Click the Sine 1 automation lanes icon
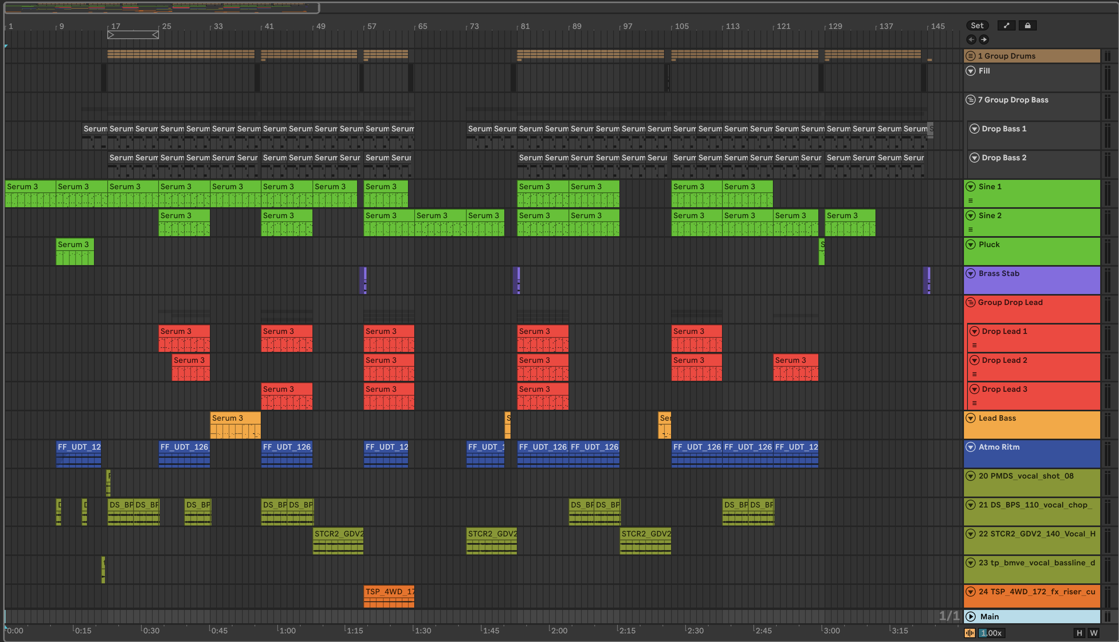Screen dimensions: 1119x642 [970, 201]
